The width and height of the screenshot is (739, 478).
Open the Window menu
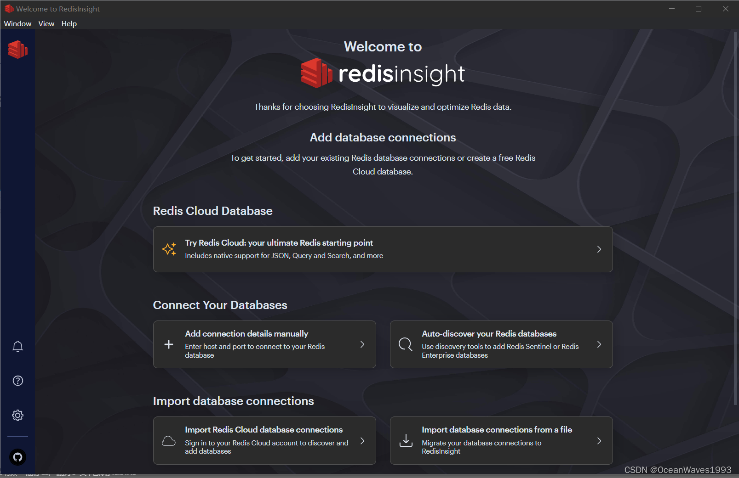[x=17, y=23]
